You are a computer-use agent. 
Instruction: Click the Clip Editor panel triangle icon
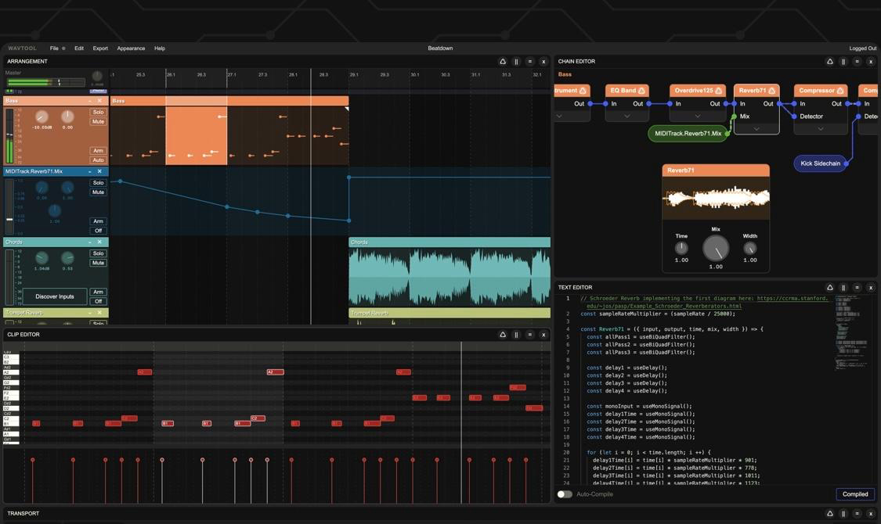(x=503, y=335)
